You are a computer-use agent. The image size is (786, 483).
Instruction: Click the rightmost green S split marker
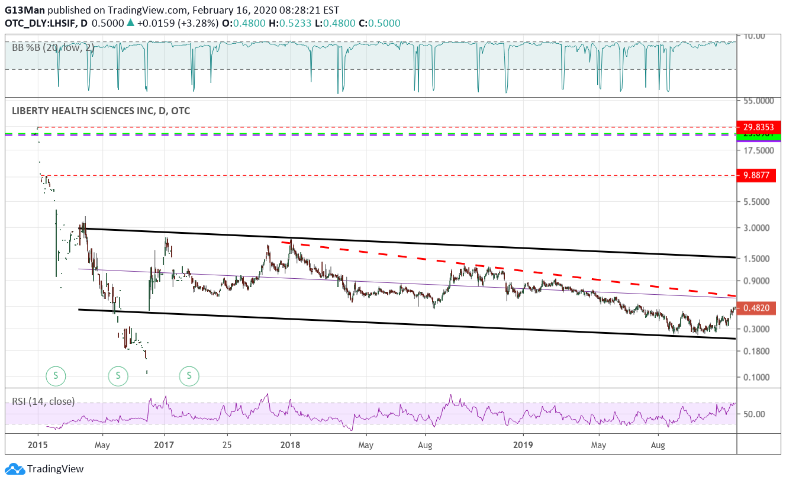(189, 375)
